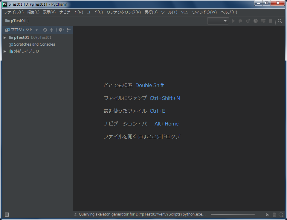Open the run configuration dropdown
The width and height of the screenshot is (287, 220).
click(x=218, y=21)
